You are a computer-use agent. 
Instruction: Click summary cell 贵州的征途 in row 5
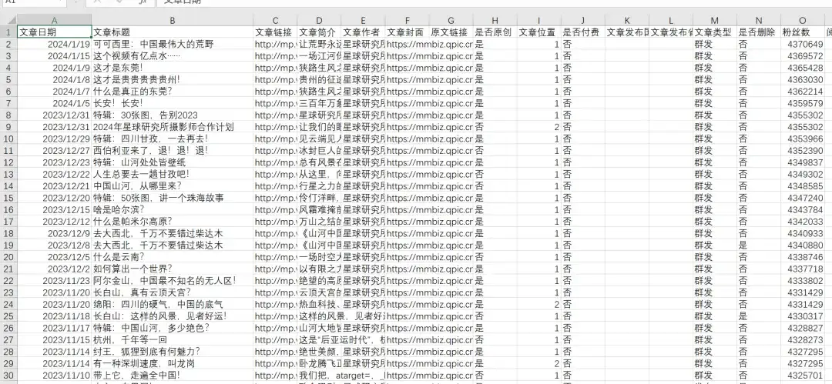pyautogui.click(x=320, y=79)
